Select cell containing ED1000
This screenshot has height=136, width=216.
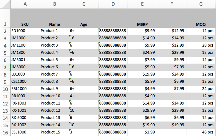point(25,31)
